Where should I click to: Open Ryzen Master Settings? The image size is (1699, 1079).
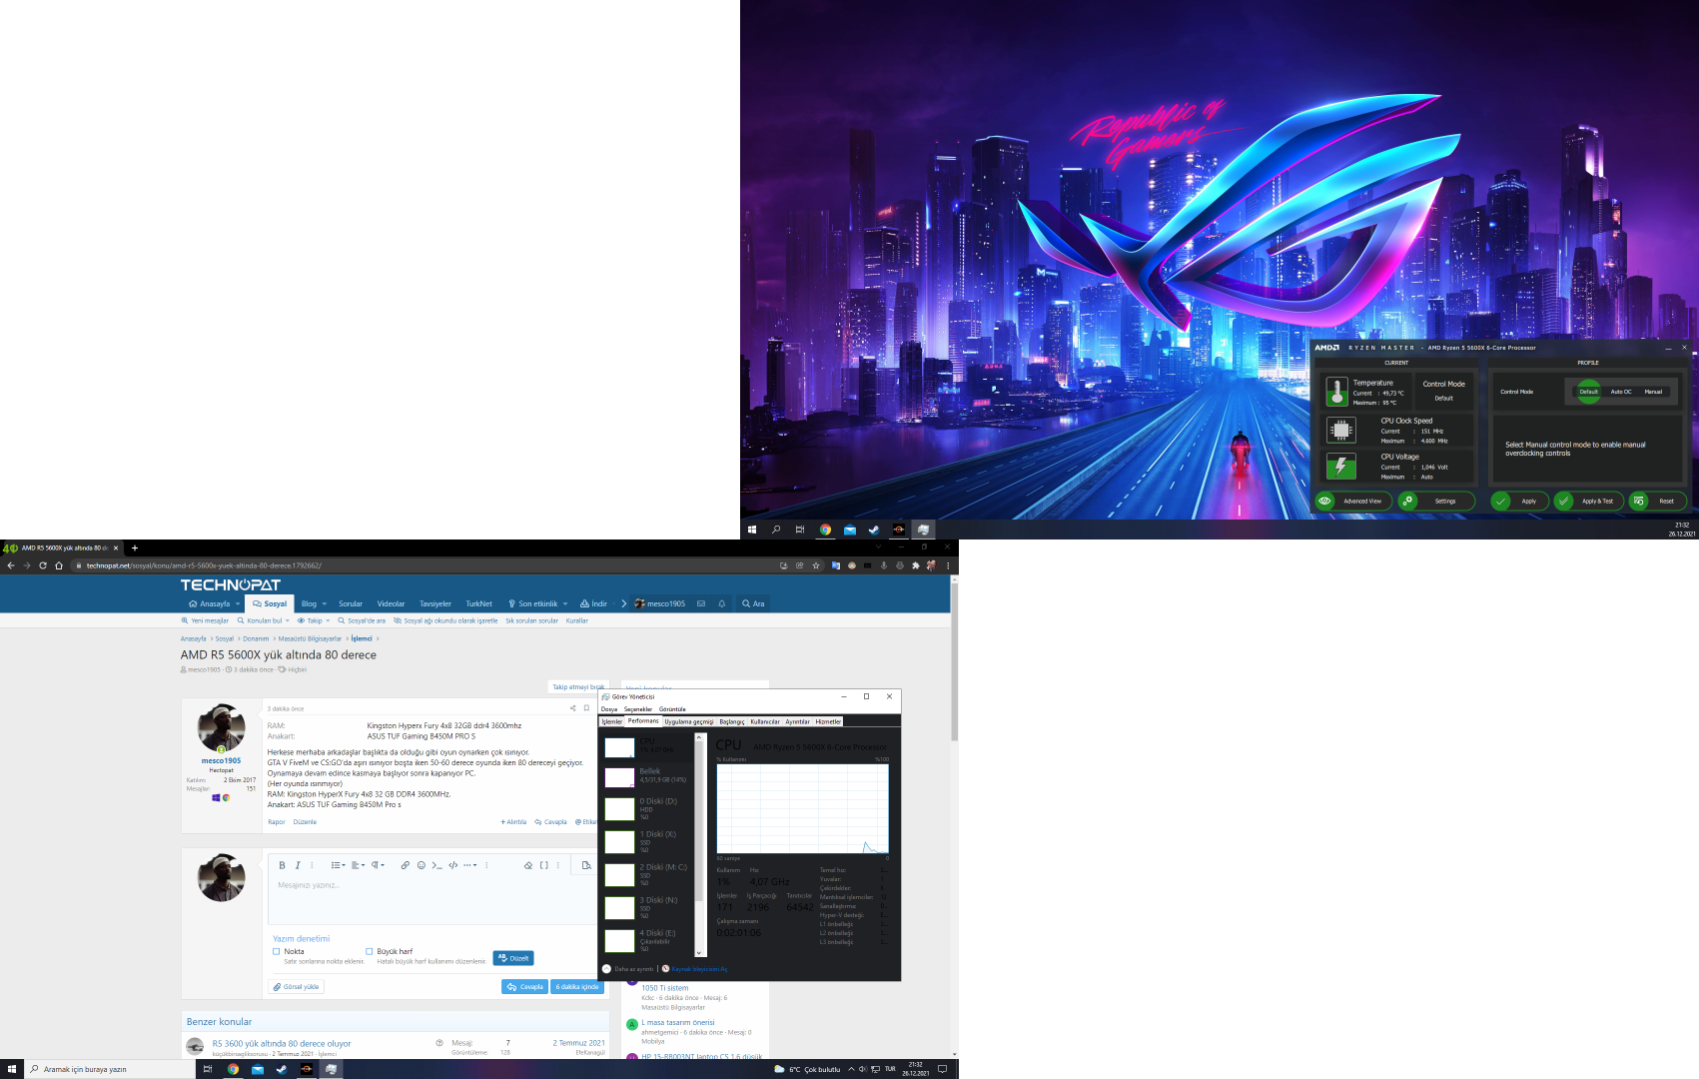1436,502
